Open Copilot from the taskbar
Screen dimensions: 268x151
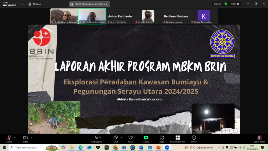[63, 148]
